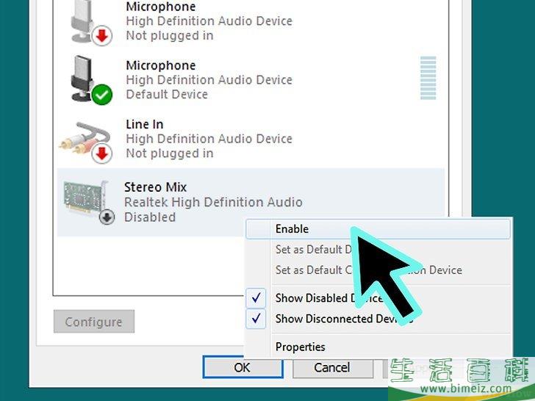535x401 pixels.
Task: Click the Line In cable icon
Action: pyautogui.click(x=86, y=142)
